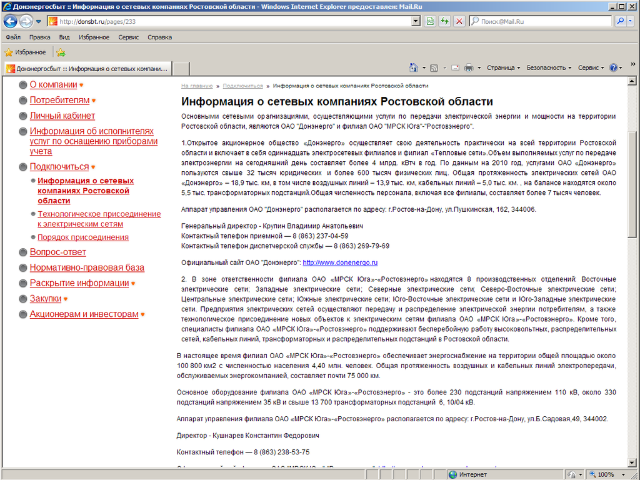Viewport: 640px width, 480px height.
Task: Click the blue Help question mark icon
Action: point(613,67)
